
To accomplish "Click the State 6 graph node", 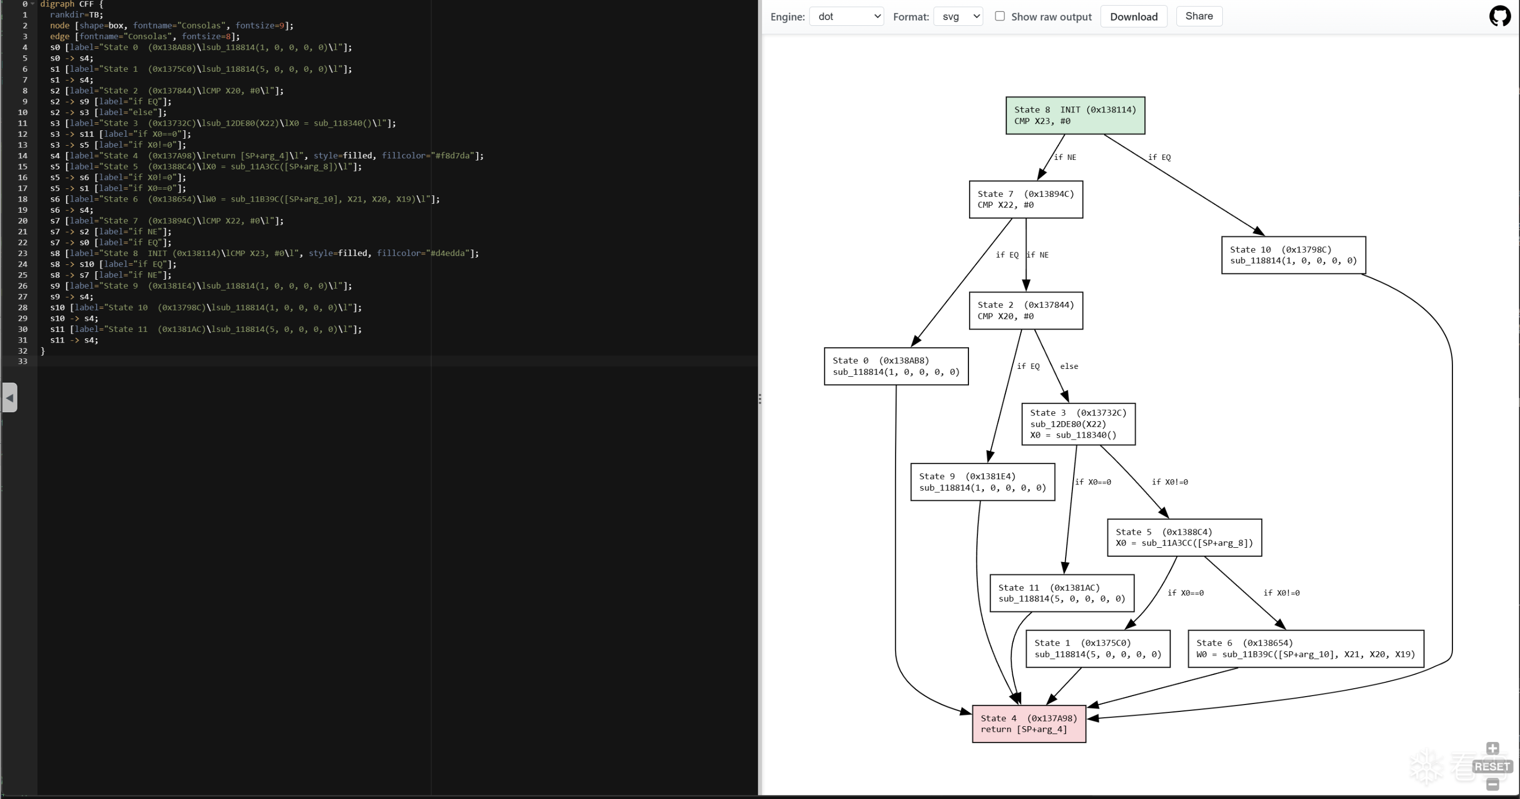I will [x=1305, y=649].
